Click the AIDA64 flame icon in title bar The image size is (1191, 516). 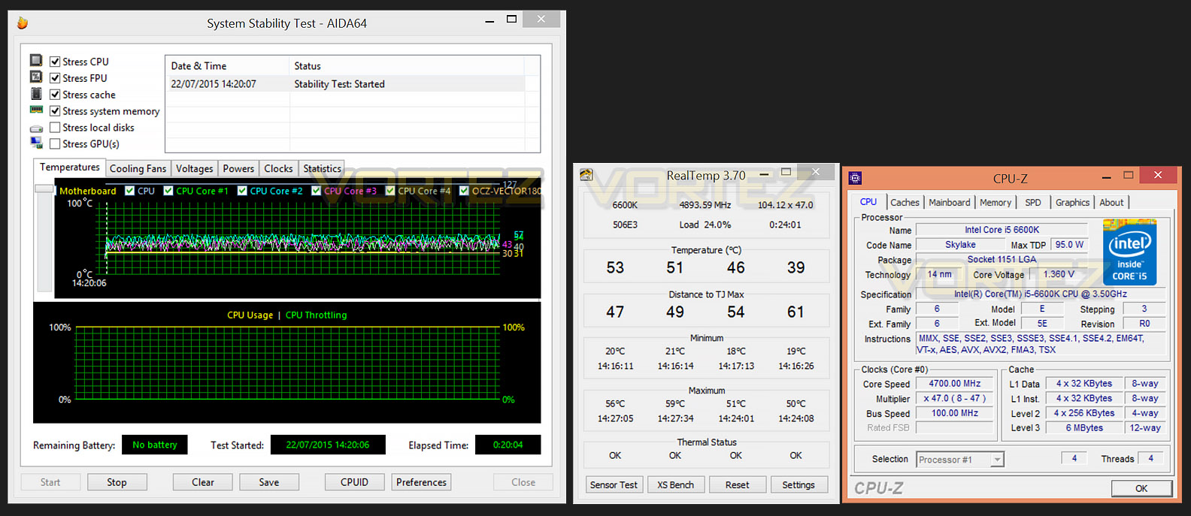(23, 23)
